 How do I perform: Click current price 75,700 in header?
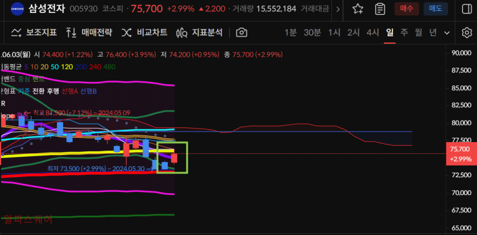pyautogui.click(x=147, y=9)
